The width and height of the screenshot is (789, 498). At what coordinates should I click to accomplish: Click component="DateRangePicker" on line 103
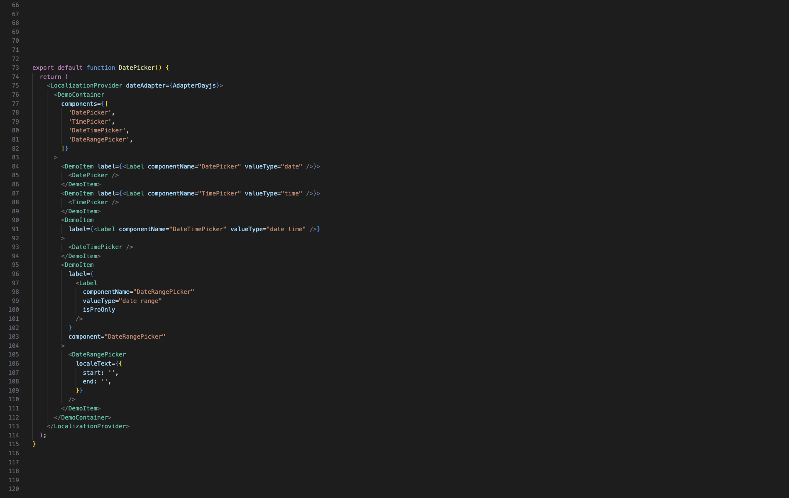tap(117, 337)
